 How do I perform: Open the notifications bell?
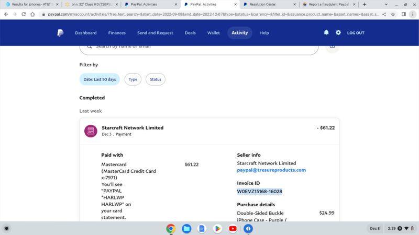click(x=326, y=32)
